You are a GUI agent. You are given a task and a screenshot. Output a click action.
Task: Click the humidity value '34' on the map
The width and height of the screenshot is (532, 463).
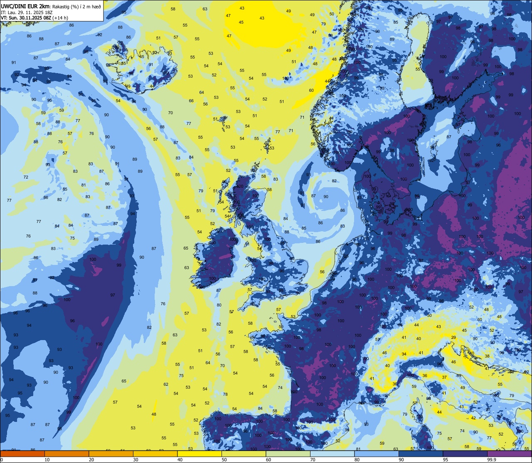click(x=404, y=354)
